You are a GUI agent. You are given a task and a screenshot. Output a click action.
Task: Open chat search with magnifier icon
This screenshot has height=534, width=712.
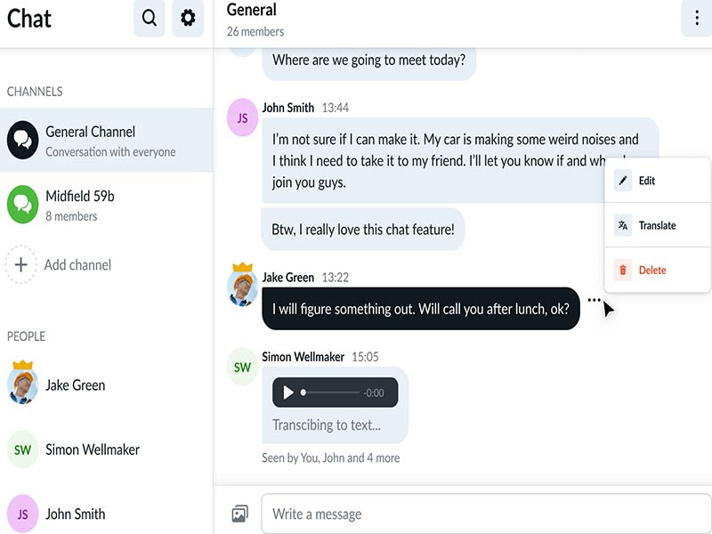149,19
